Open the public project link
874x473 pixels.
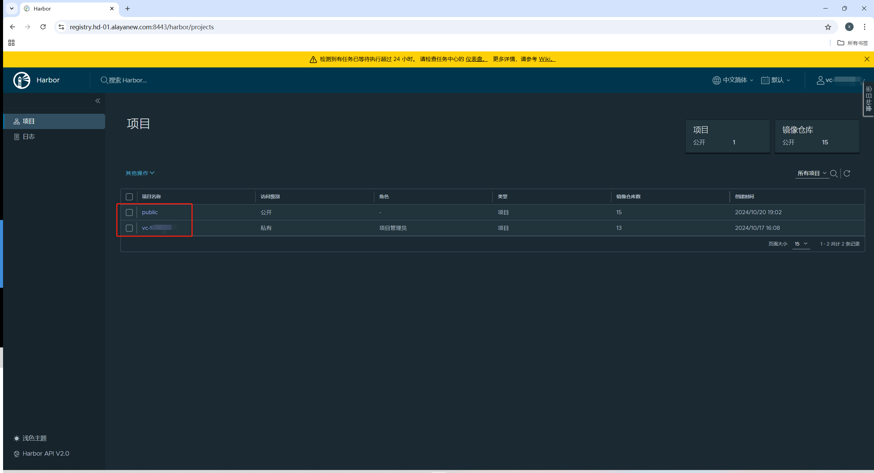pos(150,212)
